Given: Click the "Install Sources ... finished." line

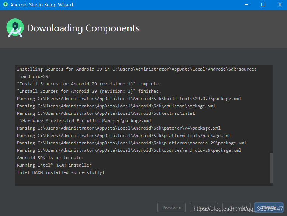Looking at the screenshot, I should pyautogui.click(x=89, y=91).
